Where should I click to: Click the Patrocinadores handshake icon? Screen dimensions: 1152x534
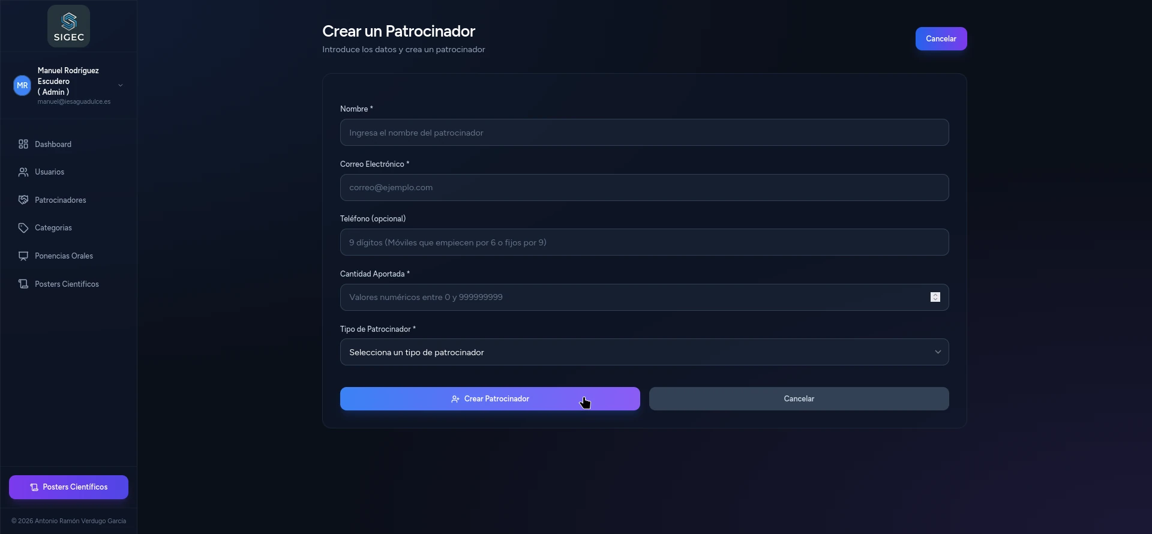coord(23,200)
